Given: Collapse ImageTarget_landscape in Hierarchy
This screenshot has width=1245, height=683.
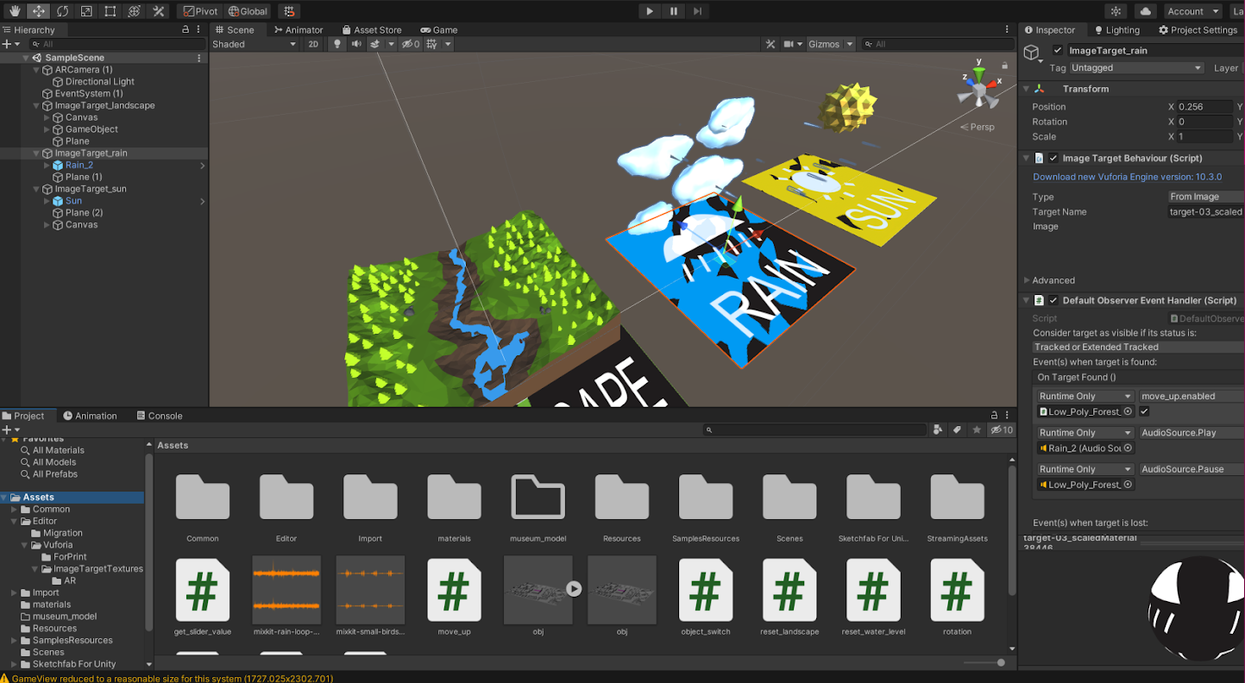Looking at the screenshot, I should tap(36, 105).
